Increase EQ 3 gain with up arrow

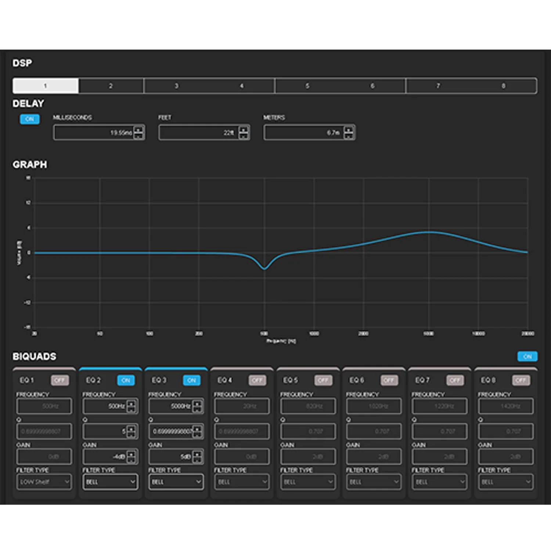197,454
